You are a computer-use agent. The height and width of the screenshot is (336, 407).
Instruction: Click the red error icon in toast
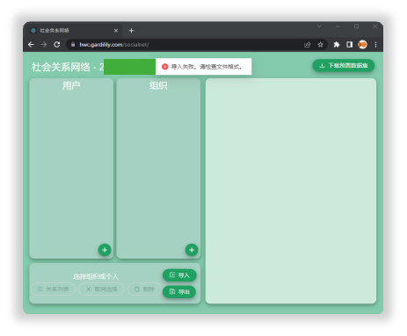click(x=165, y=67)
